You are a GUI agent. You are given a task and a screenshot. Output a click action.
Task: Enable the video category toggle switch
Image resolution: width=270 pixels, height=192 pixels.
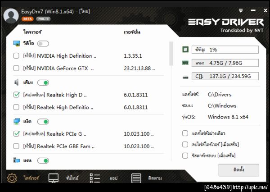pyautogui.click(x=43, y=43)
